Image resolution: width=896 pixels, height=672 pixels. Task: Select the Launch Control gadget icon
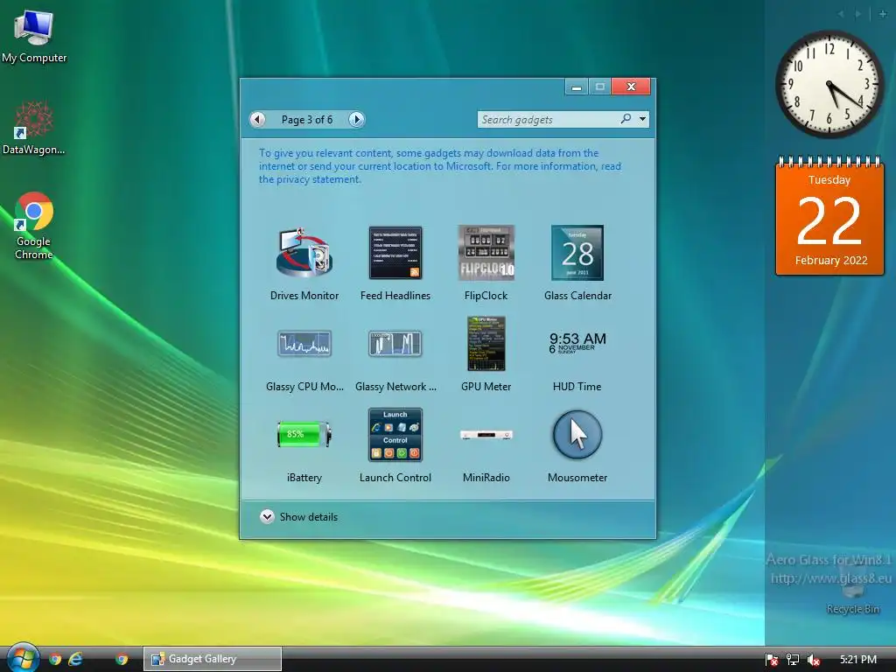pos(395,434)
